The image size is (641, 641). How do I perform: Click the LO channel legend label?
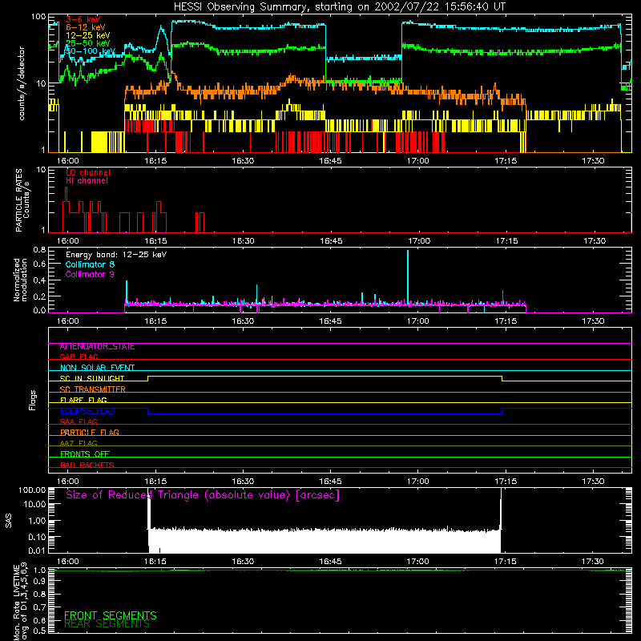88,172
